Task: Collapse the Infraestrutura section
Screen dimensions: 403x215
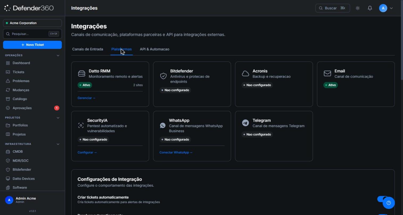Action: point(58,144)
